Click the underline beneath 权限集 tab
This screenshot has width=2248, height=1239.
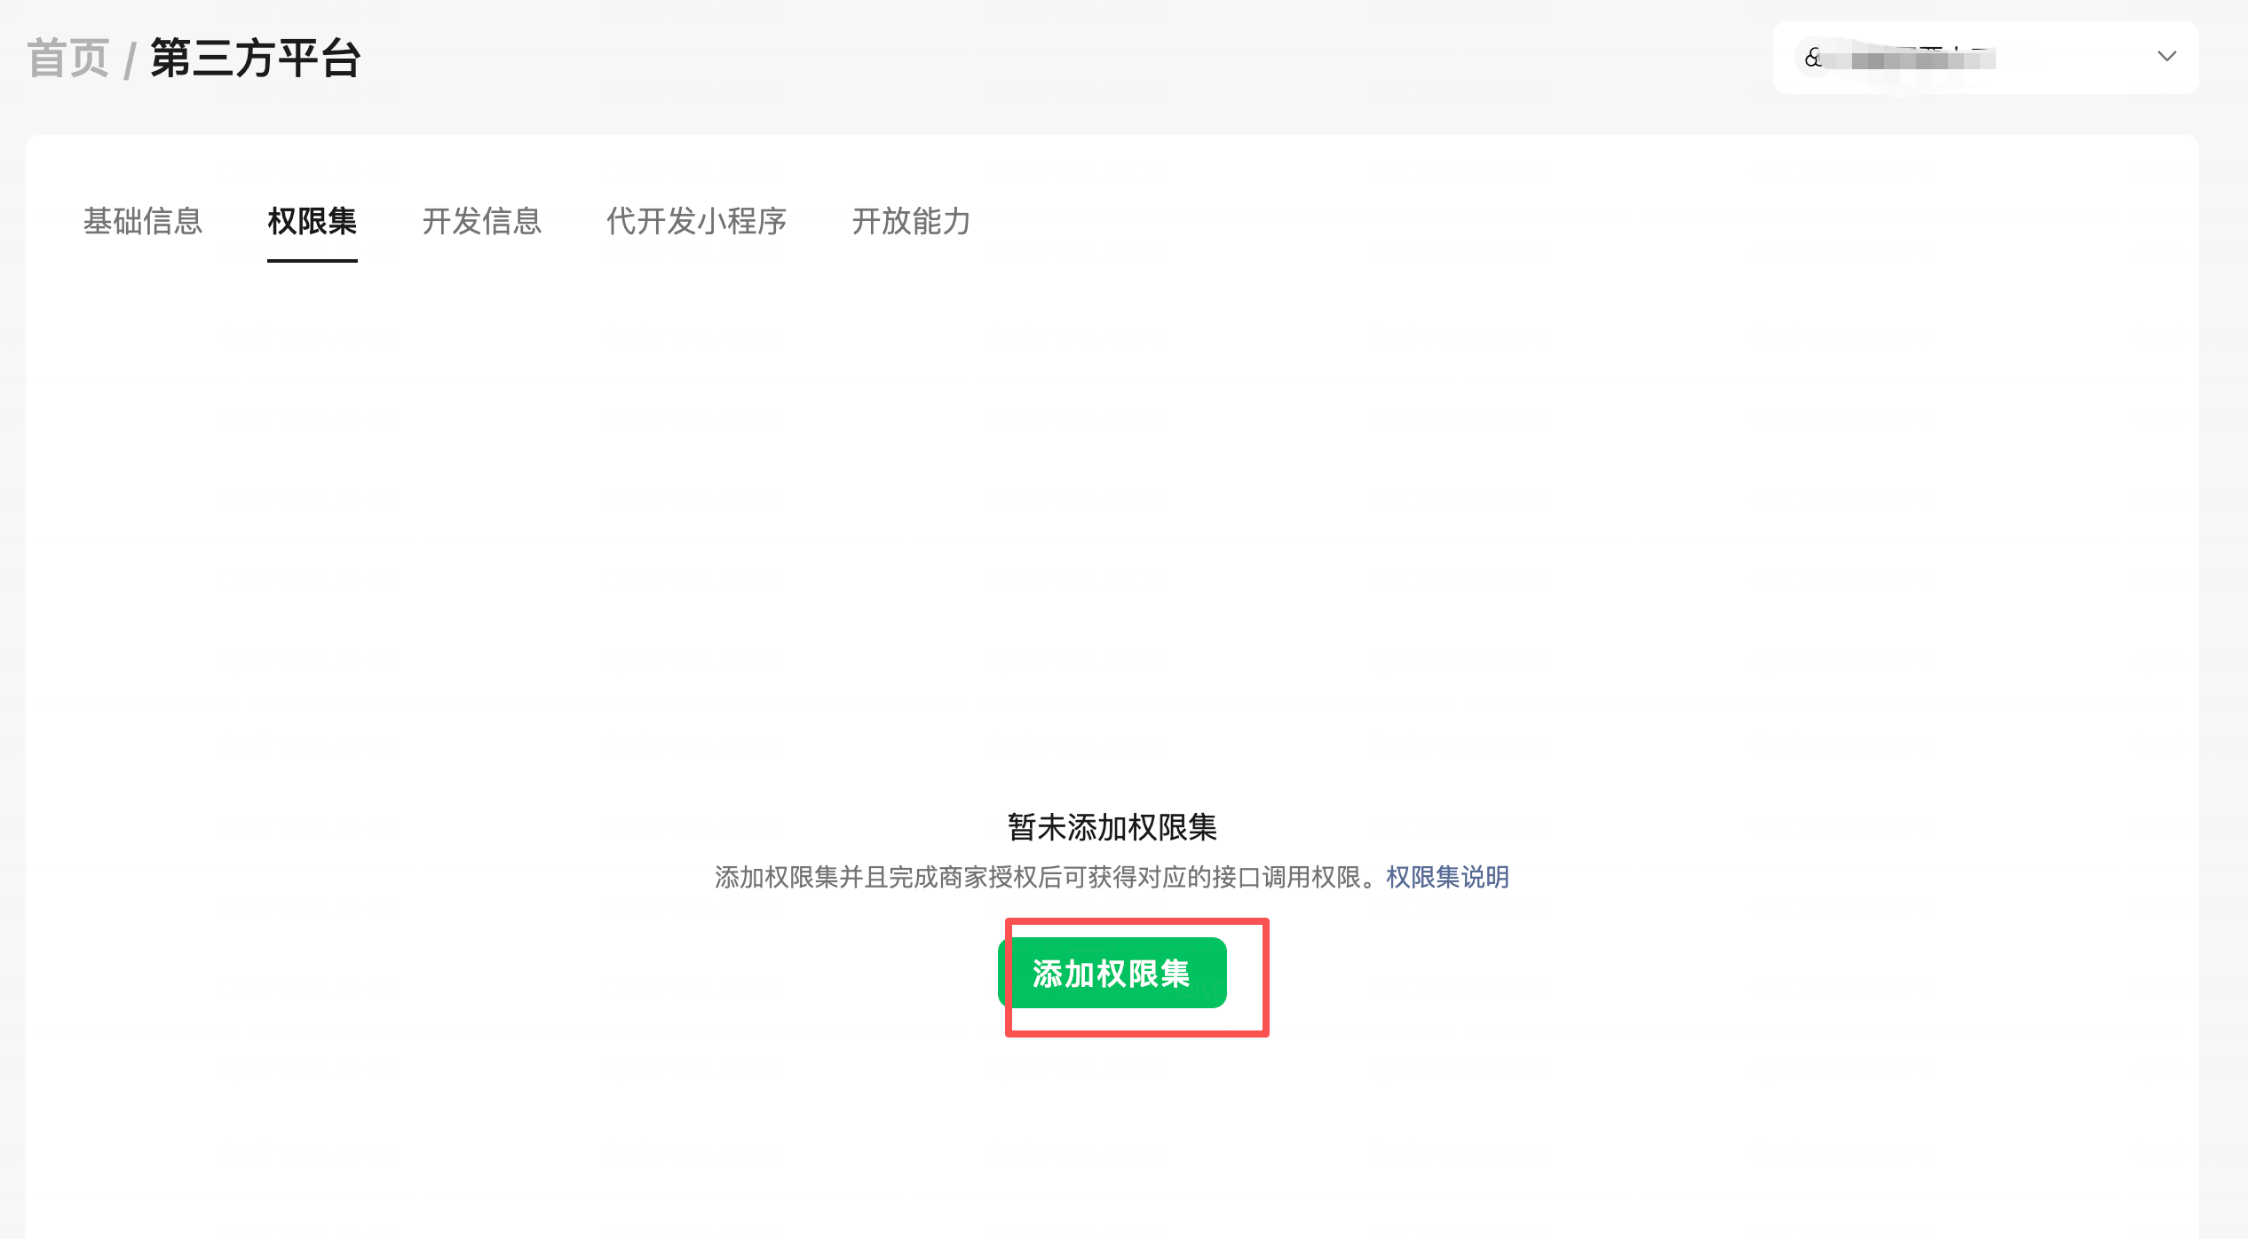(x=312, y=261)
